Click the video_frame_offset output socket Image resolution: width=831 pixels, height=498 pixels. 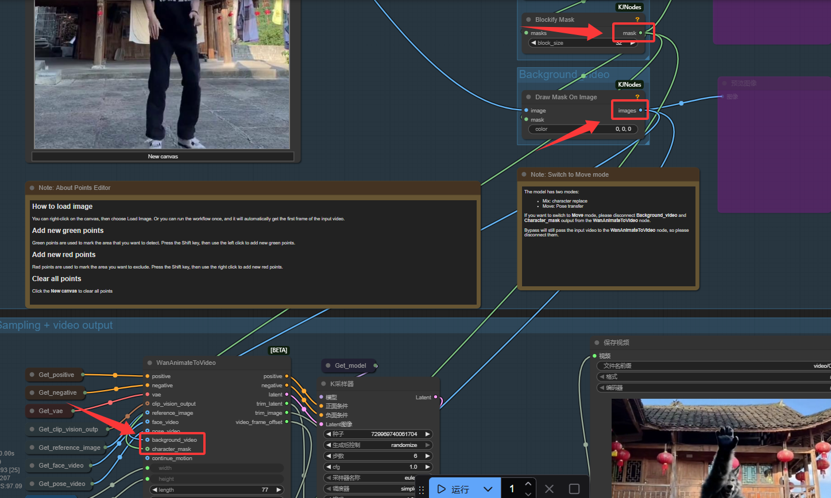(x=287, y=422)
